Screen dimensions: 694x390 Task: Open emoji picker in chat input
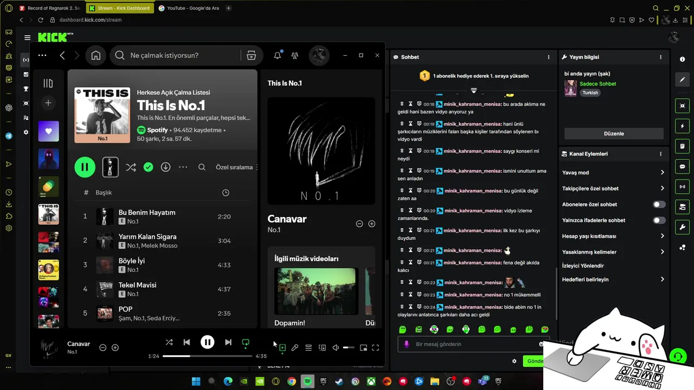(x=541, y=344)
